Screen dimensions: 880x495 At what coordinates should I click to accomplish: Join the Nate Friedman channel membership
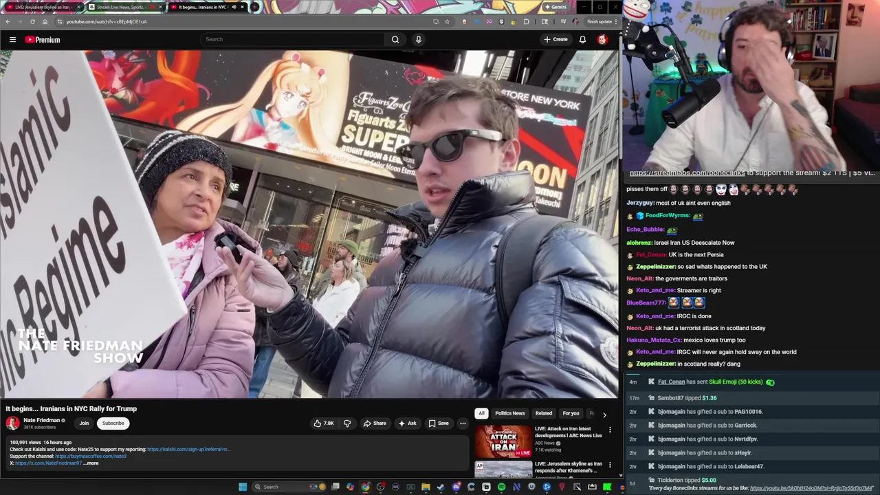(x=84, y=423)
